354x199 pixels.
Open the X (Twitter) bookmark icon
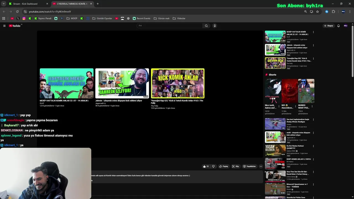click(18, 19)
